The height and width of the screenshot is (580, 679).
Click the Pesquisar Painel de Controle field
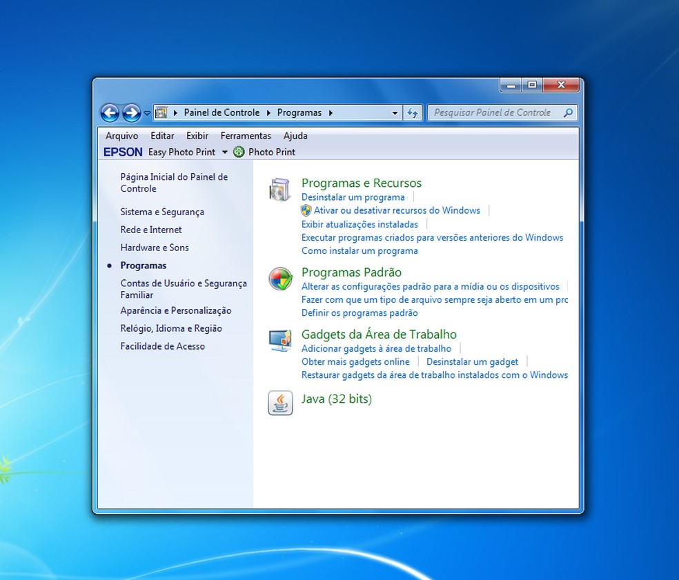[493, 112]
